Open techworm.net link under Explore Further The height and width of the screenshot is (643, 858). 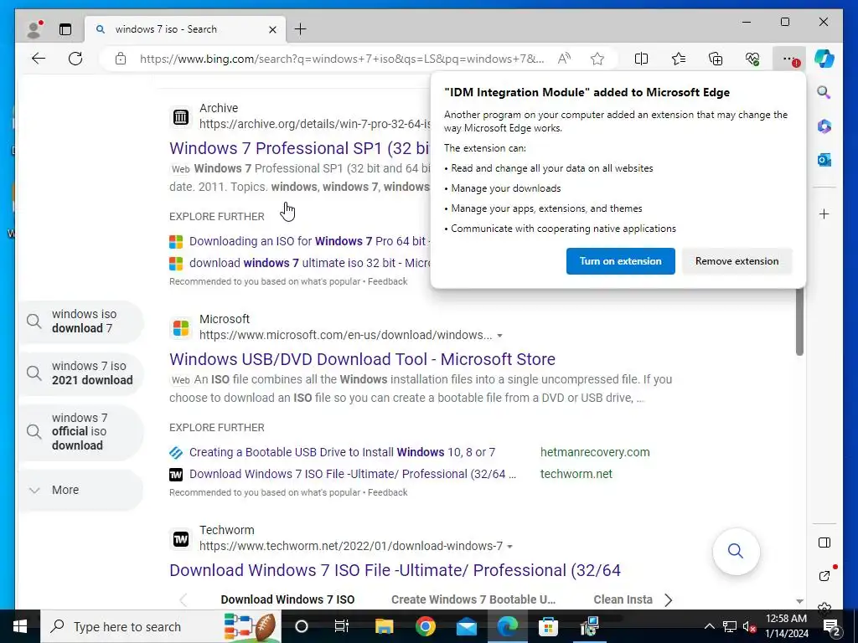coord(576,474)
